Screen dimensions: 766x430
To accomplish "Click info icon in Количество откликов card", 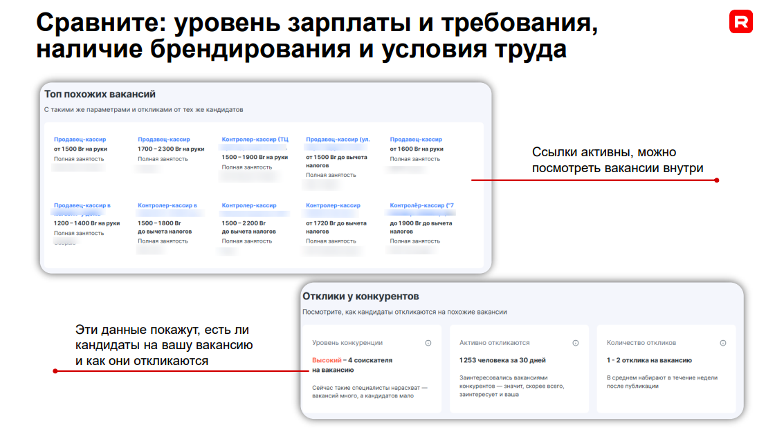I will (x=723, y=343).
